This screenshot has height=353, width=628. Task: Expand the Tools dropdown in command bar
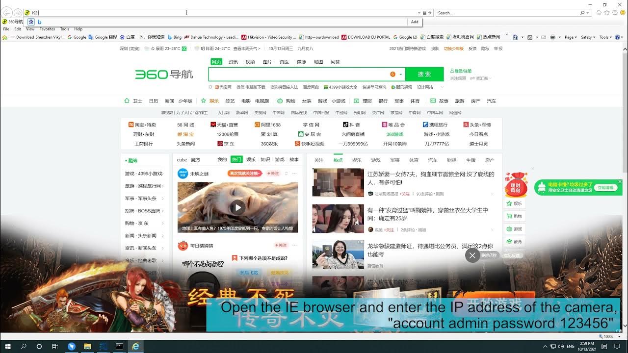click(x=605, y=37)
